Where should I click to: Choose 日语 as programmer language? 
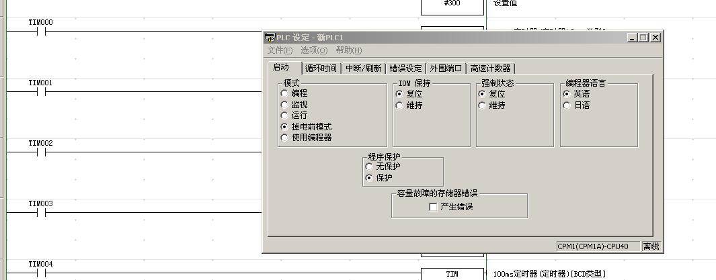(567, 105)
